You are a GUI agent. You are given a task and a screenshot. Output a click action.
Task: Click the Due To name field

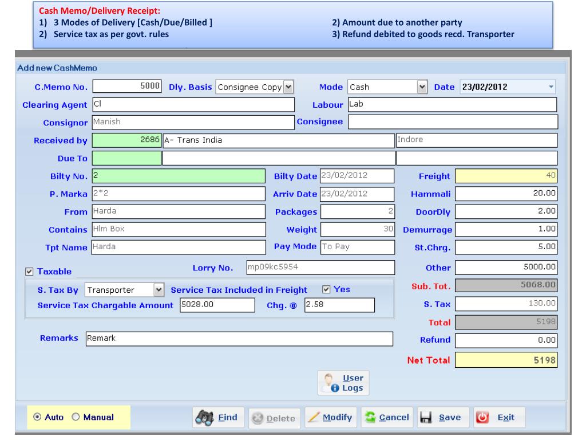pyautogui.click(x=279, y=158)
